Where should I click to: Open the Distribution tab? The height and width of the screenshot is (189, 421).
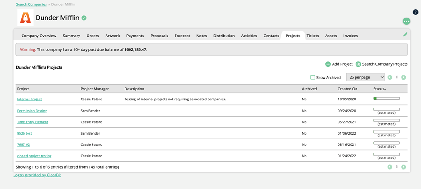[x=224, y=36]
